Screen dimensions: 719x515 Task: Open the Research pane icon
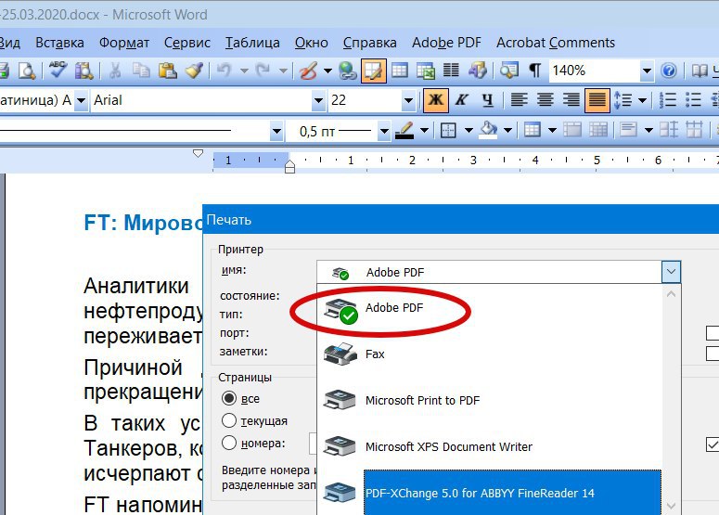[84, 71]
